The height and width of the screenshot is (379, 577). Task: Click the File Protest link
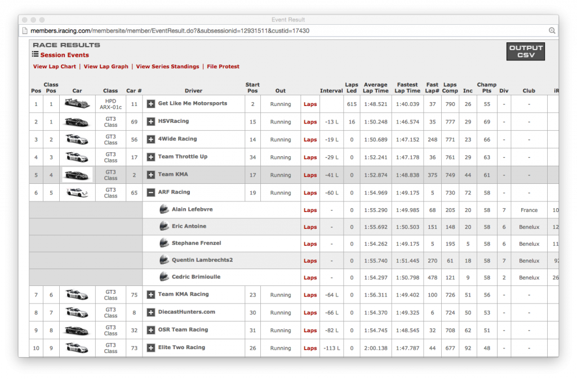coord(223,67)
